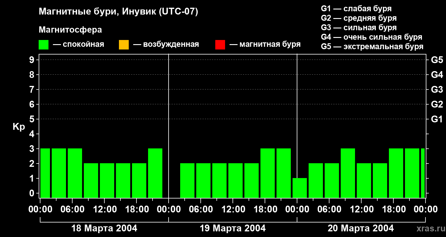The width and height of the screenshot is (446, 237).
Task: Click '18:00' time label under 19 March
Action: click(265, 209)
